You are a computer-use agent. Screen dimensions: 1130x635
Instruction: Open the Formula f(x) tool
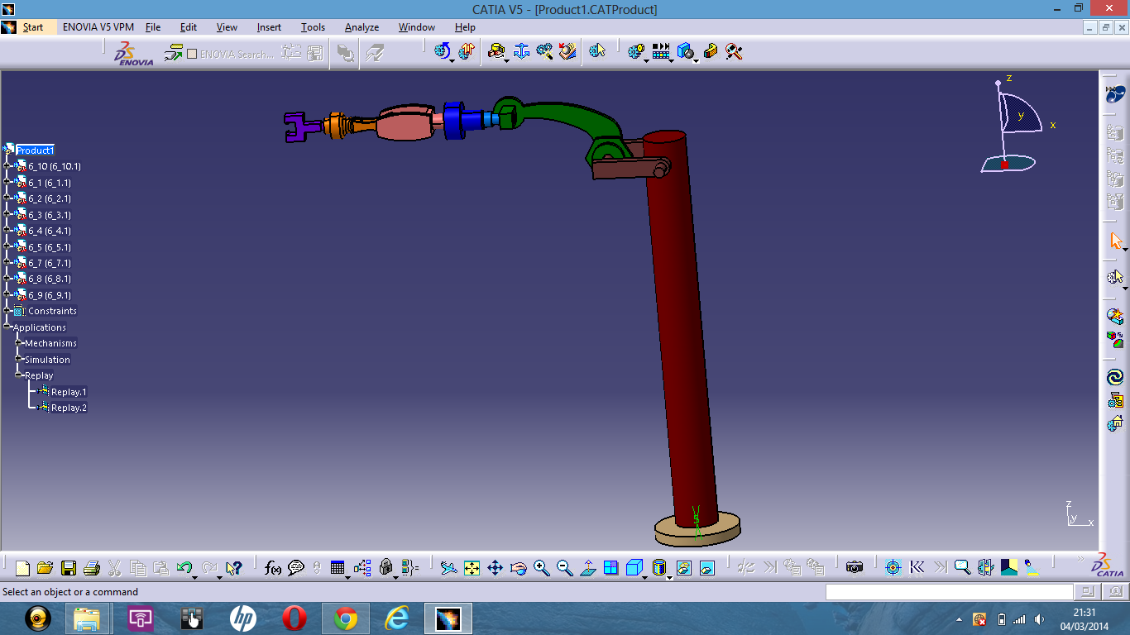273,568
